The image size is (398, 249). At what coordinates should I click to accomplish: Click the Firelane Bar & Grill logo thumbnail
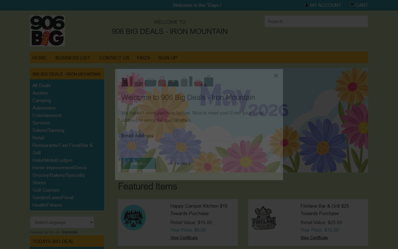[264, 218]
